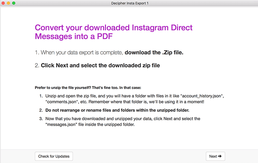Click 'Prefer to unzip the file yourself?' line
This screenshot has width=258, height=163.
[88, 88]
